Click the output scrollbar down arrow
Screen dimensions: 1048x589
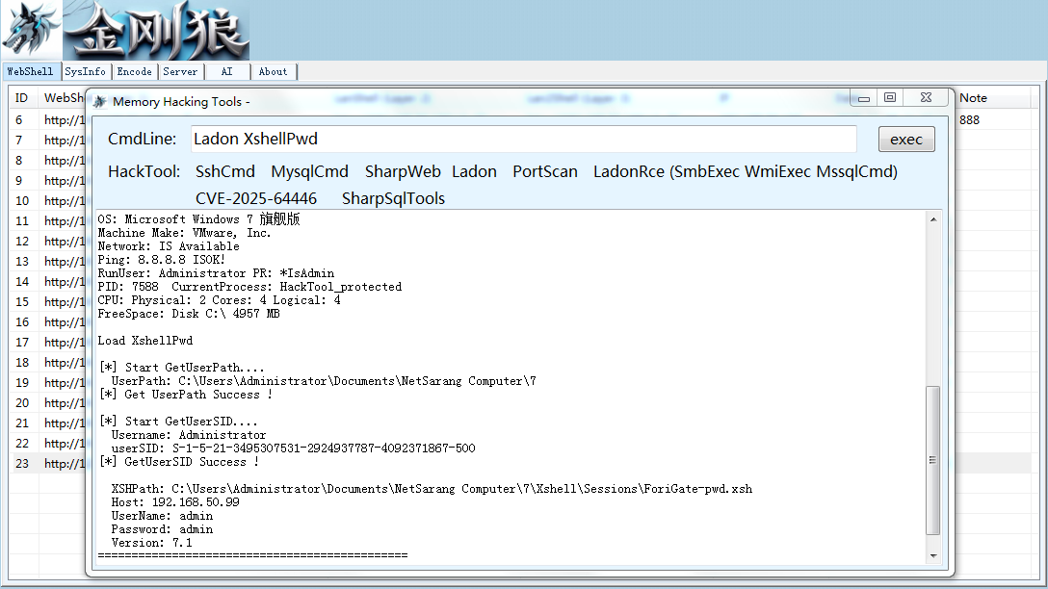pyautogui.click(x=933, y=555)
